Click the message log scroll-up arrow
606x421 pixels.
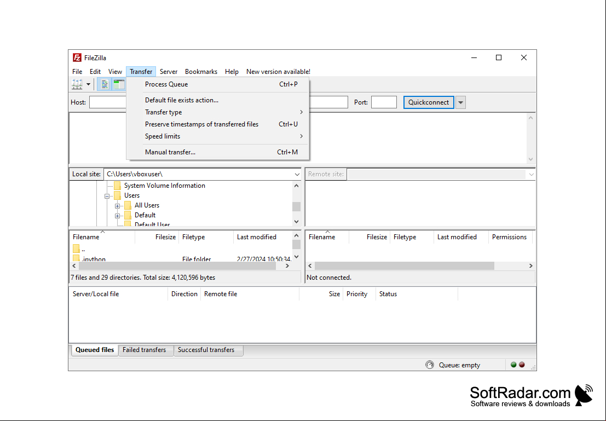click(530, 118)
